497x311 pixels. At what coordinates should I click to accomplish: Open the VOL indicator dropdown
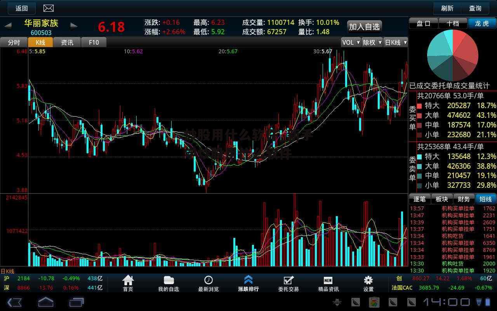tap(351, 42)
